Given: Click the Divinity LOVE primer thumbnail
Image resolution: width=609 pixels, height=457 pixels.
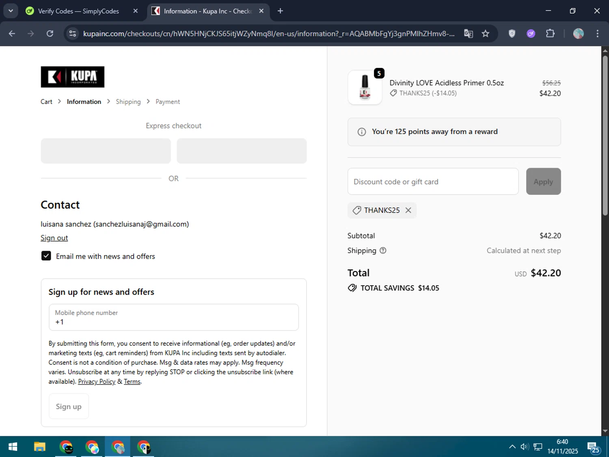Looking at the screenshot, I should 365,87.
